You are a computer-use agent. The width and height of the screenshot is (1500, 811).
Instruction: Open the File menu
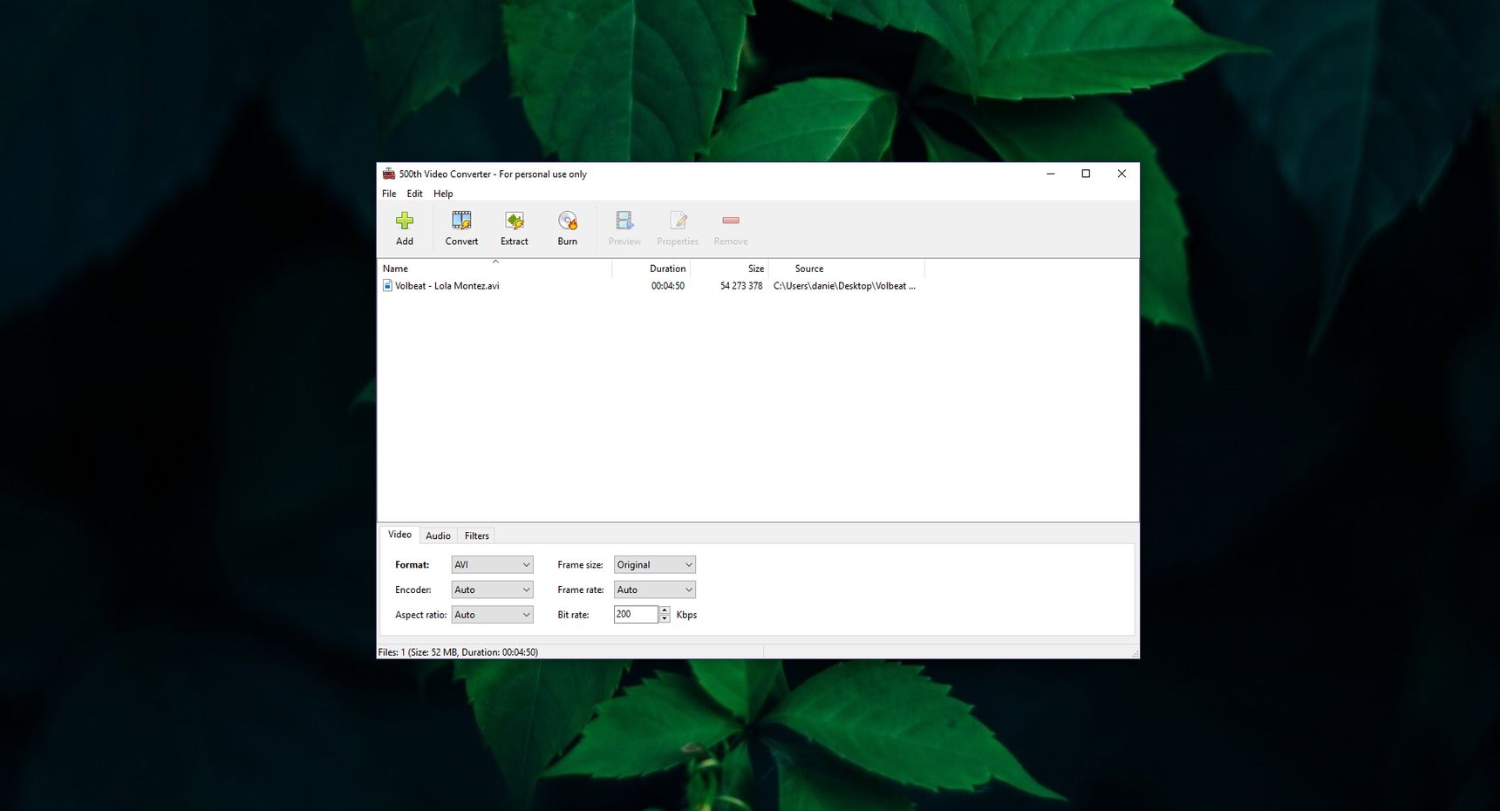389,194
